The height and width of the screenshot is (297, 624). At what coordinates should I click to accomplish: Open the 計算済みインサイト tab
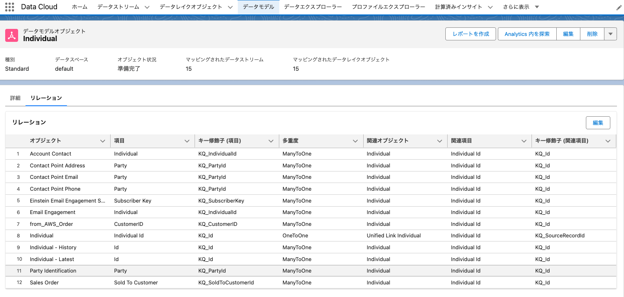[x=459, y=7]
